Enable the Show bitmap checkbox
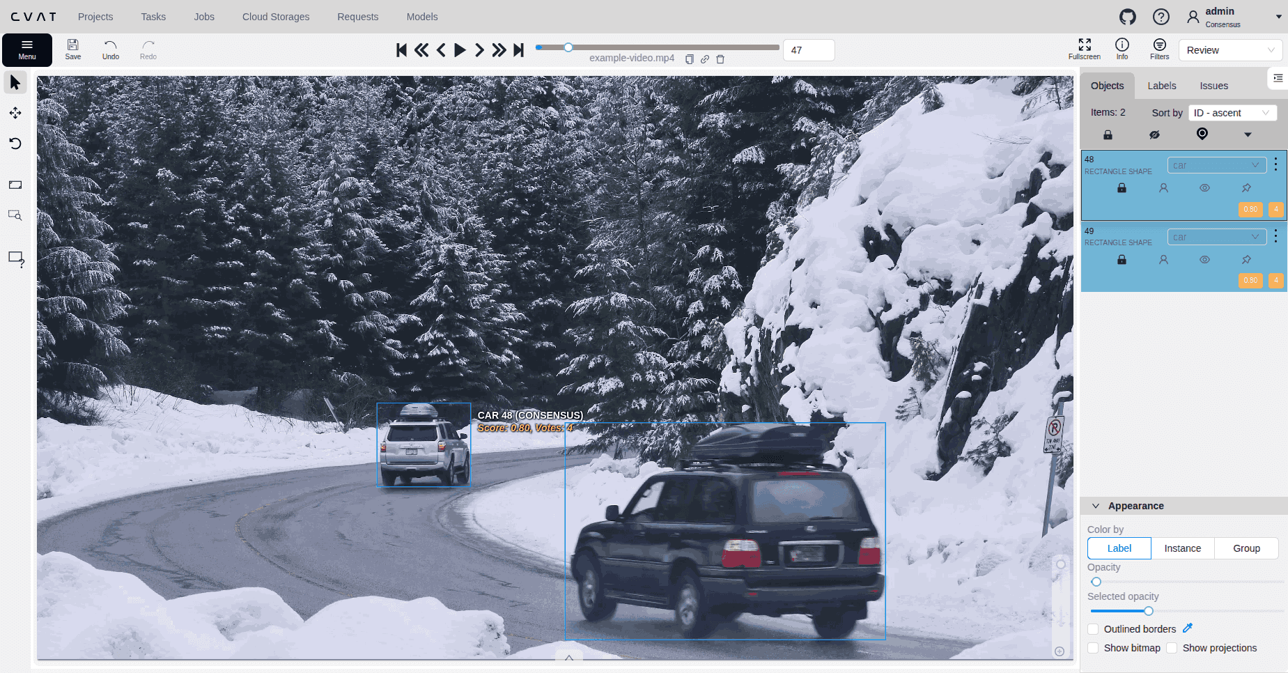1288x673 pixels. [x=1093, y=648]
